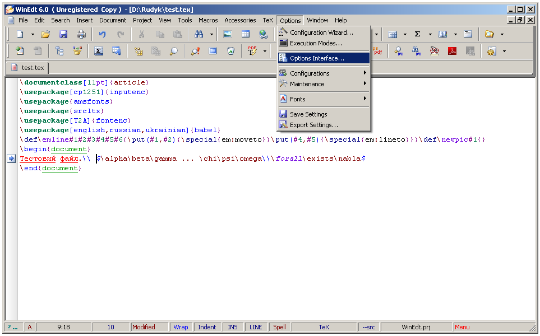The image size is (540, 336).
Task: Click the Print icon in the toolbar
Action: tap(81, 34)
